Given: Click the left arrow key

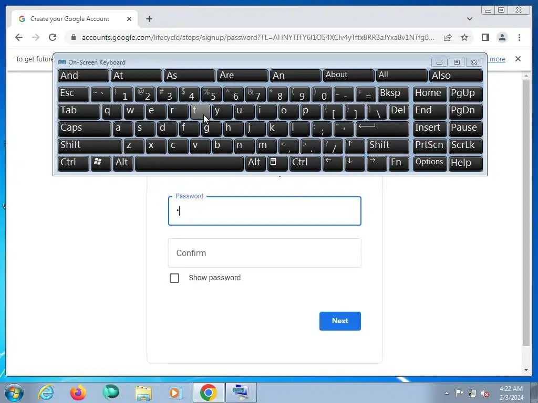Looking at the screenshot, I should point(333,163).
